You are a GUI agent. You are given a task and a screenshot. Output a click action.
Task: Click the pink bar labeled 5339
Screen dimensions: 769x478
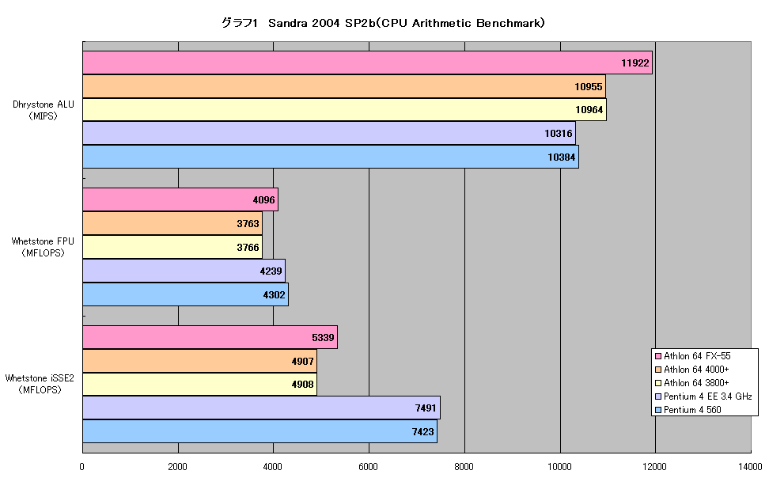210,337
